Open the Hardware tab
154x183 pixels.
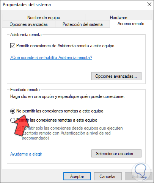[x=118, y=18]
